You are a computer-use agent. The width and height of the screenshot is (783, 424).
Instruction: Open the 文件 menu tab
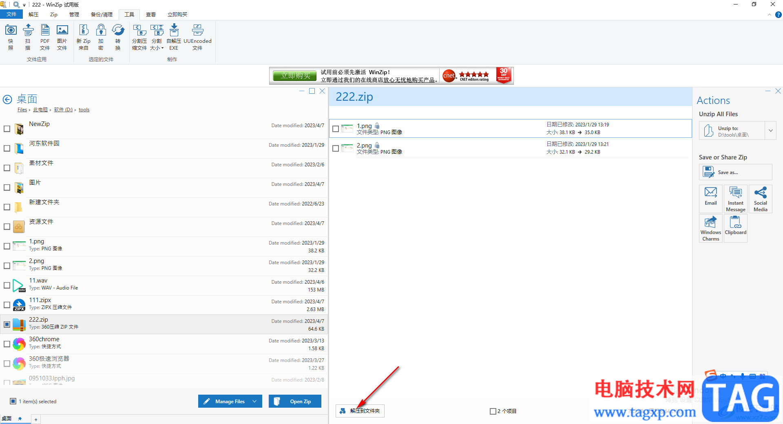point(11,14)
